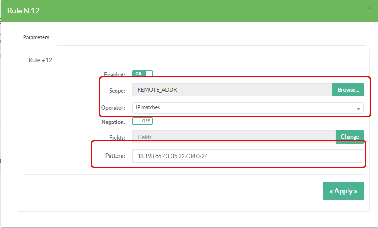Click the Rule N.12 green header title
Image resolution: width=378 pixels, height=228 pixels.
click(24, 11)
